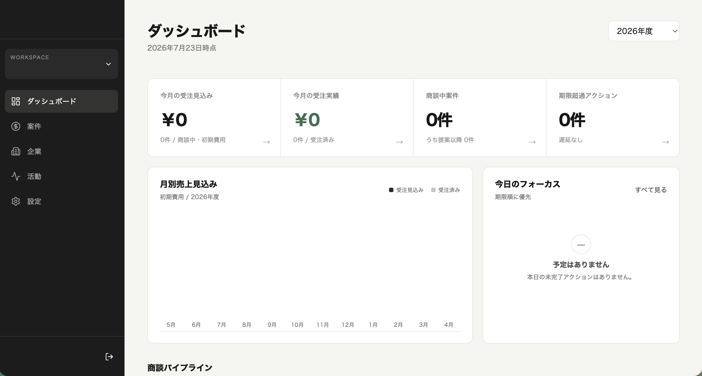
Task: Click the 初期費用 / 2026年度 subtitle
Action: (190, 197)
